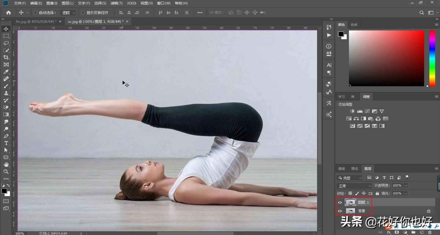
Task: Add layer style with the fx button
Action: [x=389, y=232]
